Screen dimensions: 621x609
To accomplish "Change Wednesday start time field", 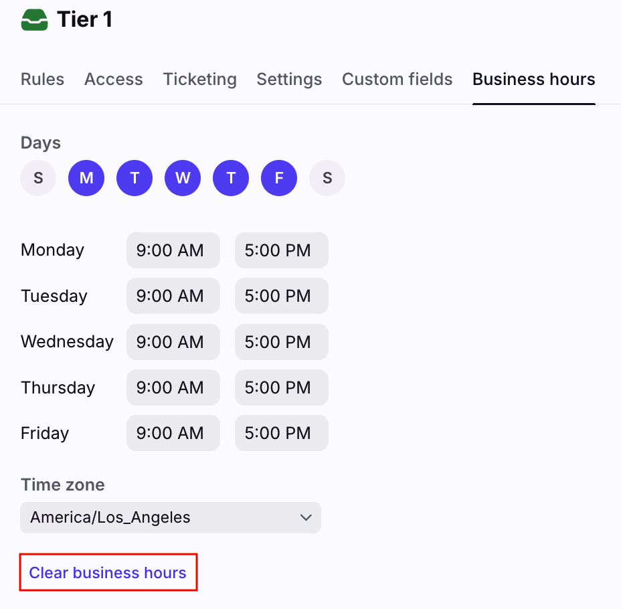I will pyautogui.click(x=173, y=342).
